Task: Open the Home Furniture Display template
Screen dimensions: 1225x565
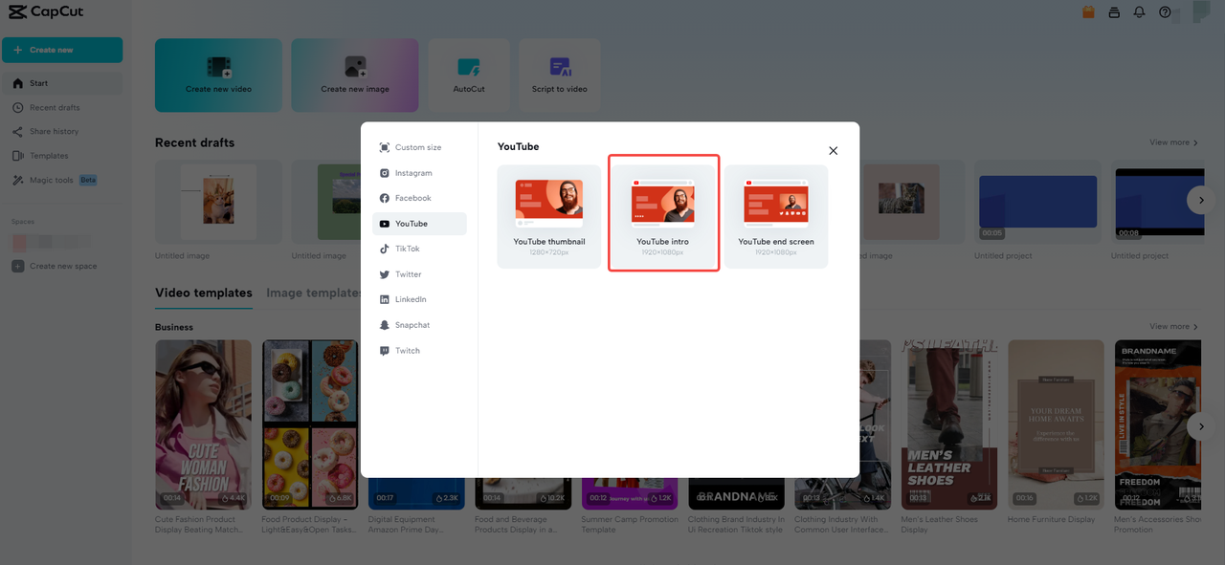Action: [x=1056, y=424]
